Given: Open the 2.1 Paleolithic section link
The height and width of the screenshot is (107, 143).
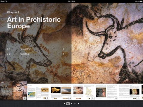Looking at the screenshot, I should pos(36,49).
